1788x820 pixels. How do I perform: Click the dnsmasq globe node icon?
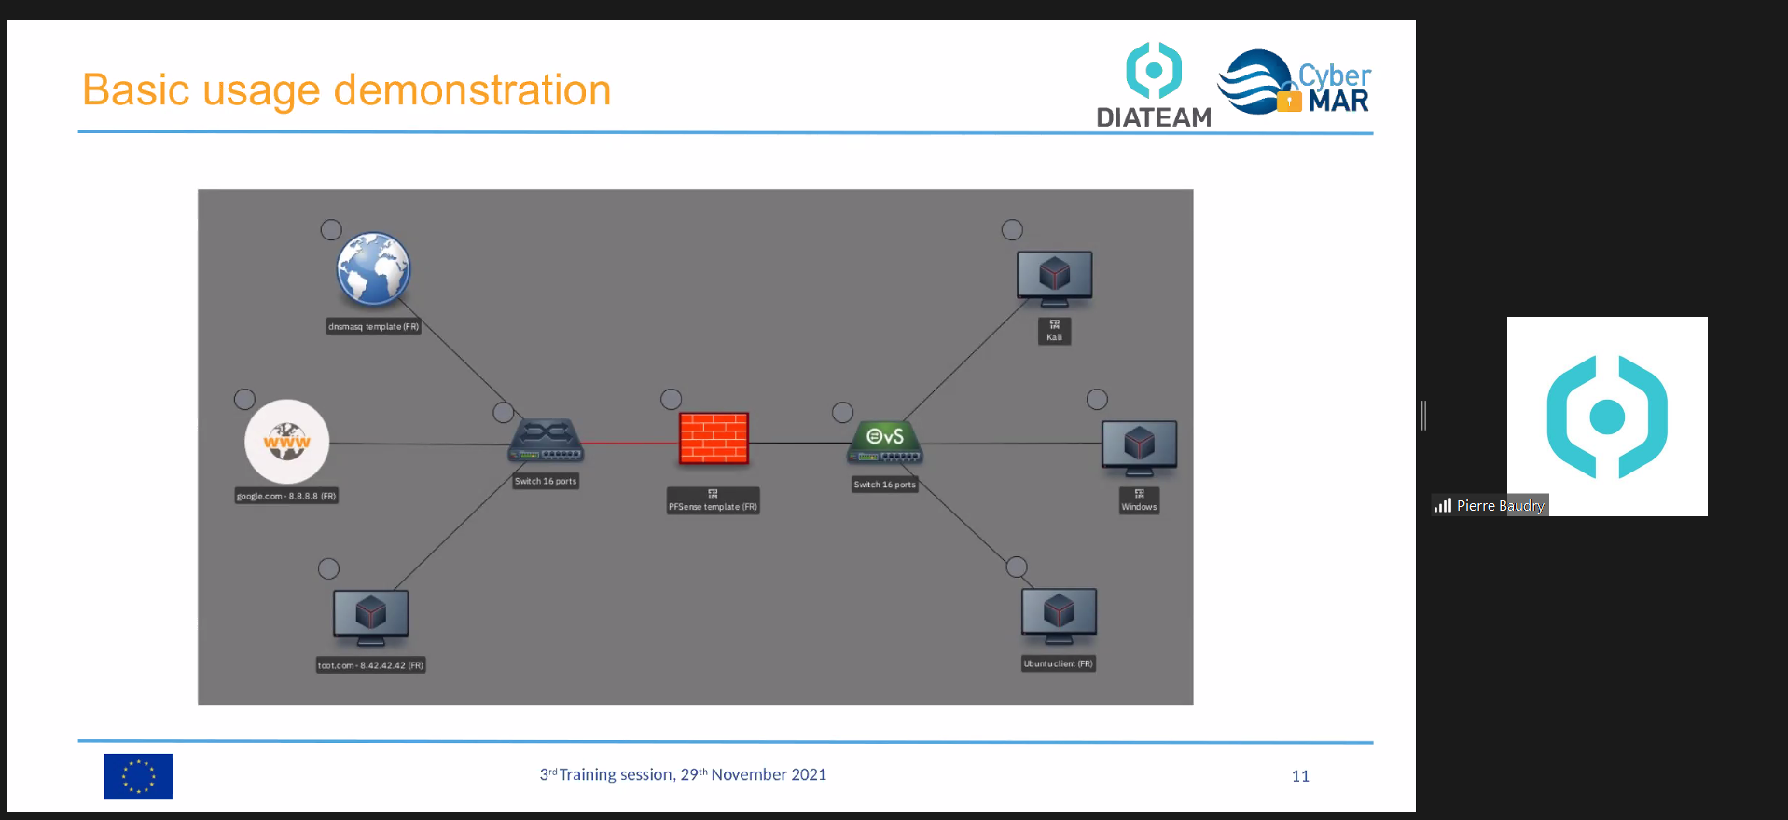point(373,269)
